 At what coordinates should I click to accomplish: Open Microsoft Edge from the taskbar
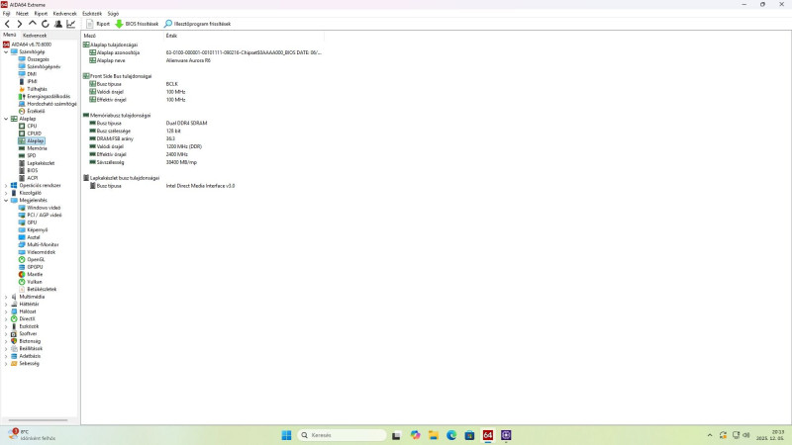click(x=451, y=435)
